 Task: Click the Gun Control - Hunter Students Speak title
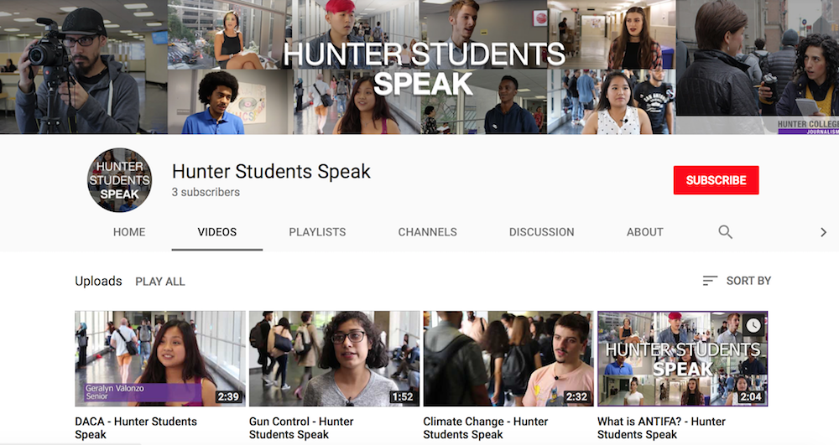(301, 428)
